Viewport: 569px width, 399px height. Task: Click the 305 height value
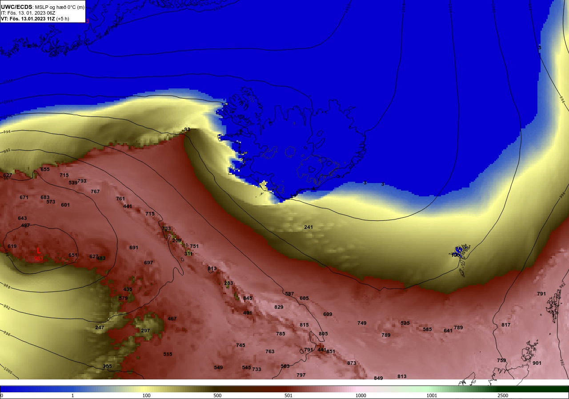point(107,366)
